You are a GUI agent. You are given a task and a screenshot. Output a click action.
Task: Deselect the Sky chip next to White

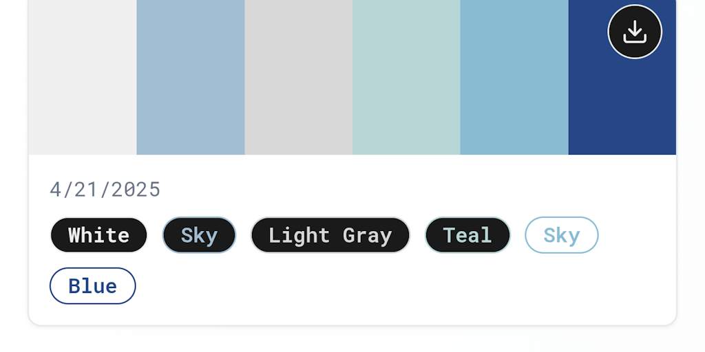(199, 235)
